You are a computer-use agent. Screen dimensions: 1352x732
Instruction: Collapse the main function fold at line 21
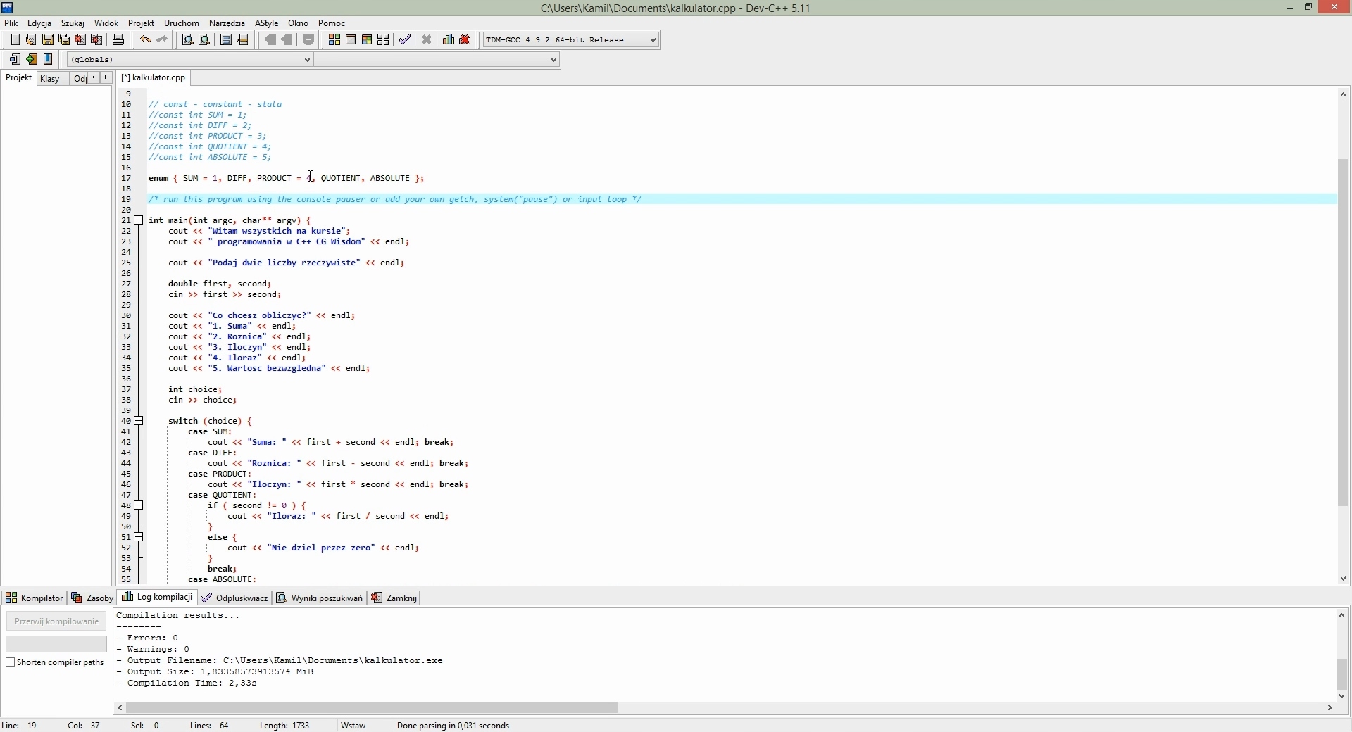[x=139, y=221]
